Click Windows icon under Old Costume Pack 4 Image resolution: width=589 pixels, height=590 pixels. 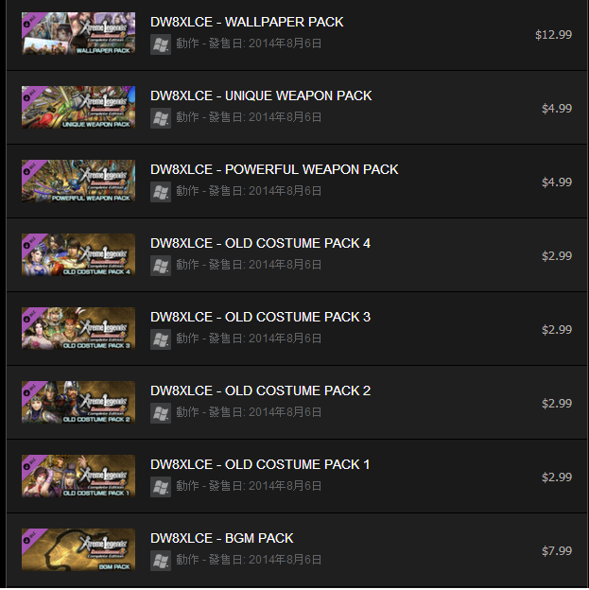click(161, 266)
